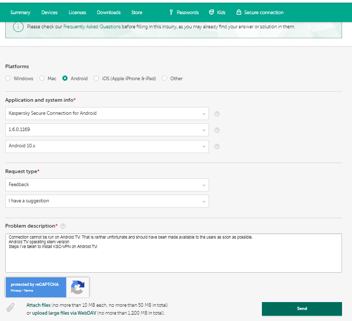Screen dimensions: 352x322
Task: Click inside the Problem description text area
Action: click(173, 253)
